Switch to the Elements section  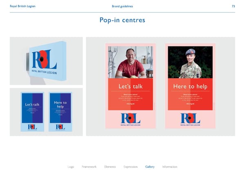[x=110, y=166]
